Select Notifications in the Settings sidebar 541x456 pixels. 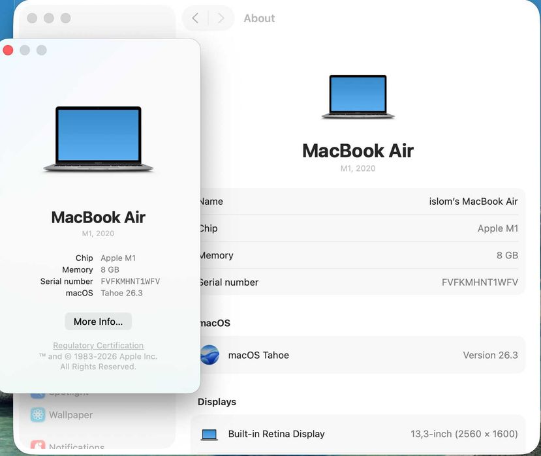point(76,446)
